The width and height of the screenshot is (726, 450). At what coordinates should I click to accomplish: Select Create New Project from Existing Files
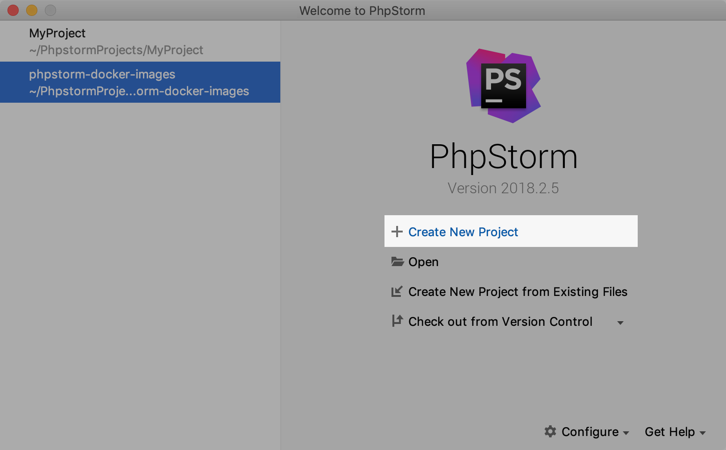tap(518, 292)
